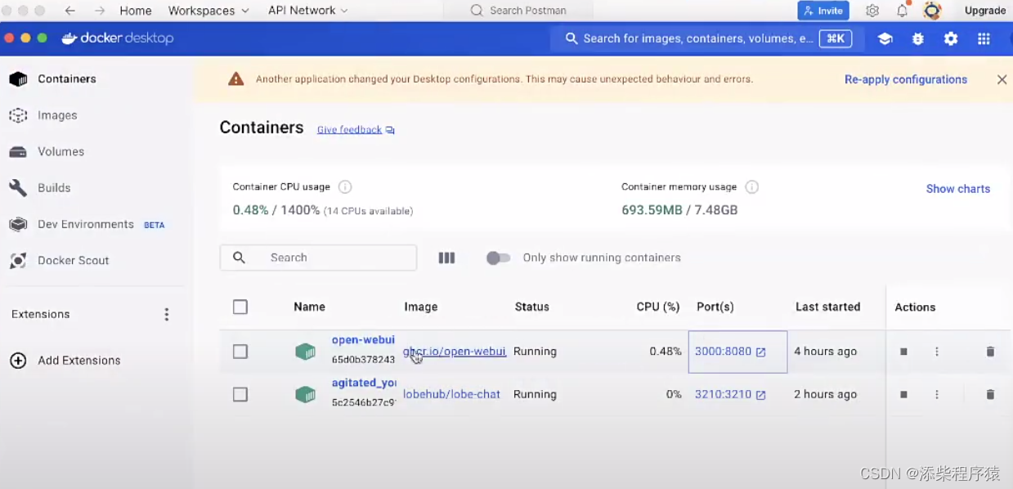Click Postman Invite button

click(x=823, y=11)
